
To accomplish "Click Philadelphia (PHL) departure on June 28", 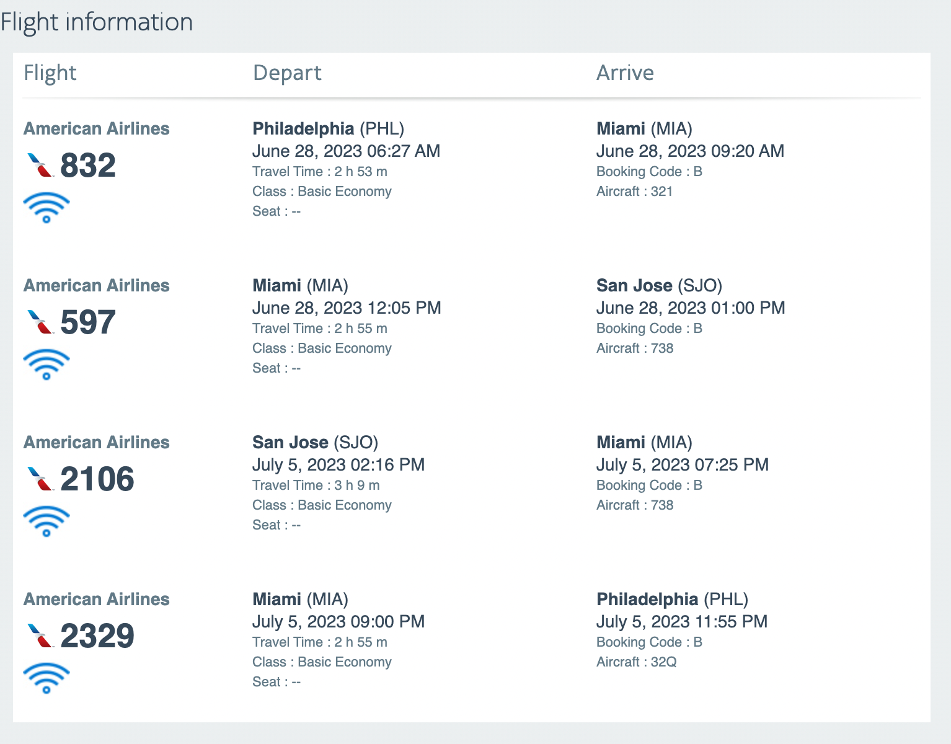I will [x=328, y=129].
